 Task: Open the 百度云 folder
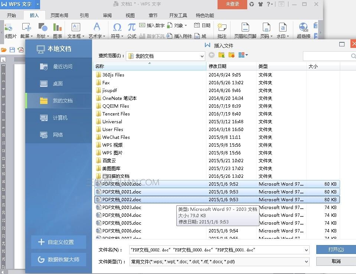click(x=109, y=160)
